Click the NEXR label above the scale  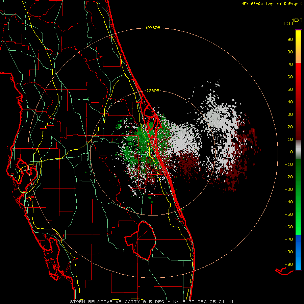coord(297,20)
